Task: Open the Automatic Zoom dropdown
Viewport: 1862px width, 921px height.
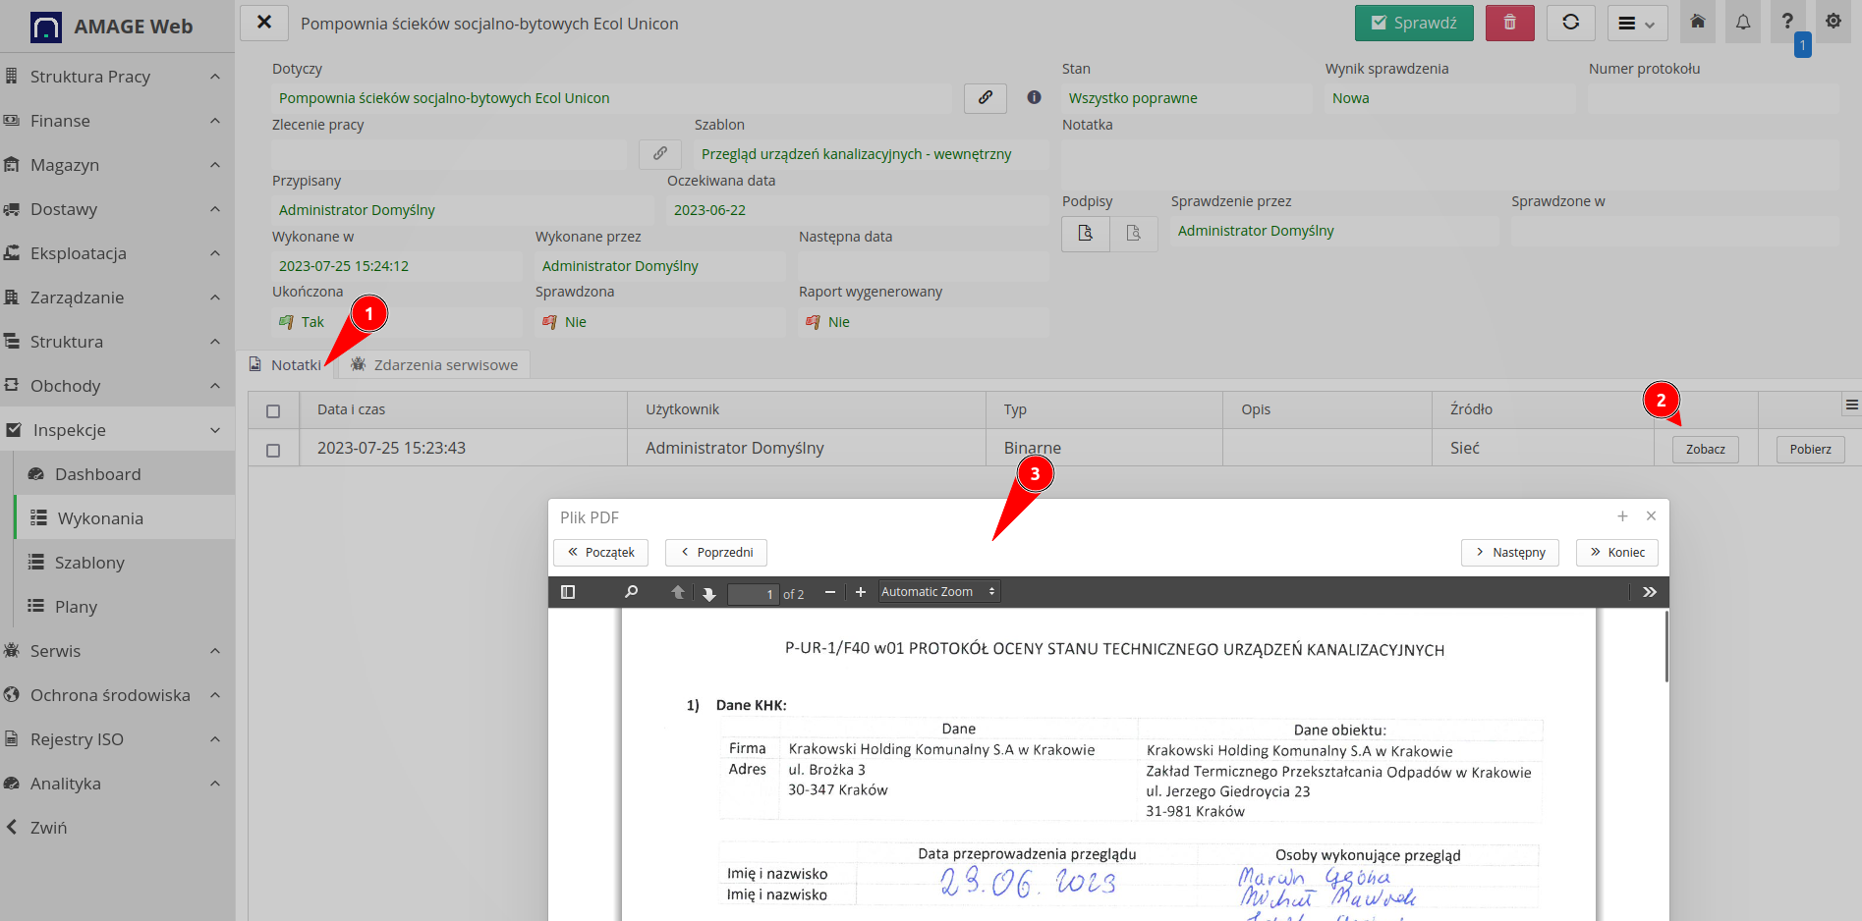Action: coord(938,592)
